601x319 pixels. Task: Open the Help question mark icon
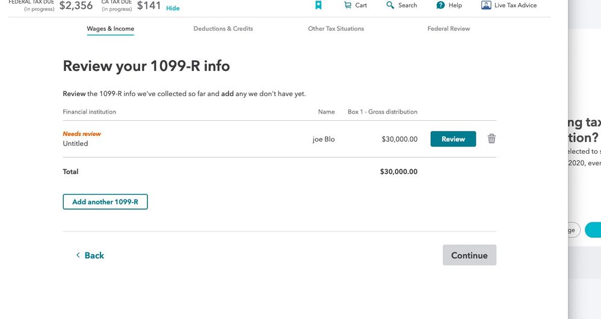[x=441, y=5]
